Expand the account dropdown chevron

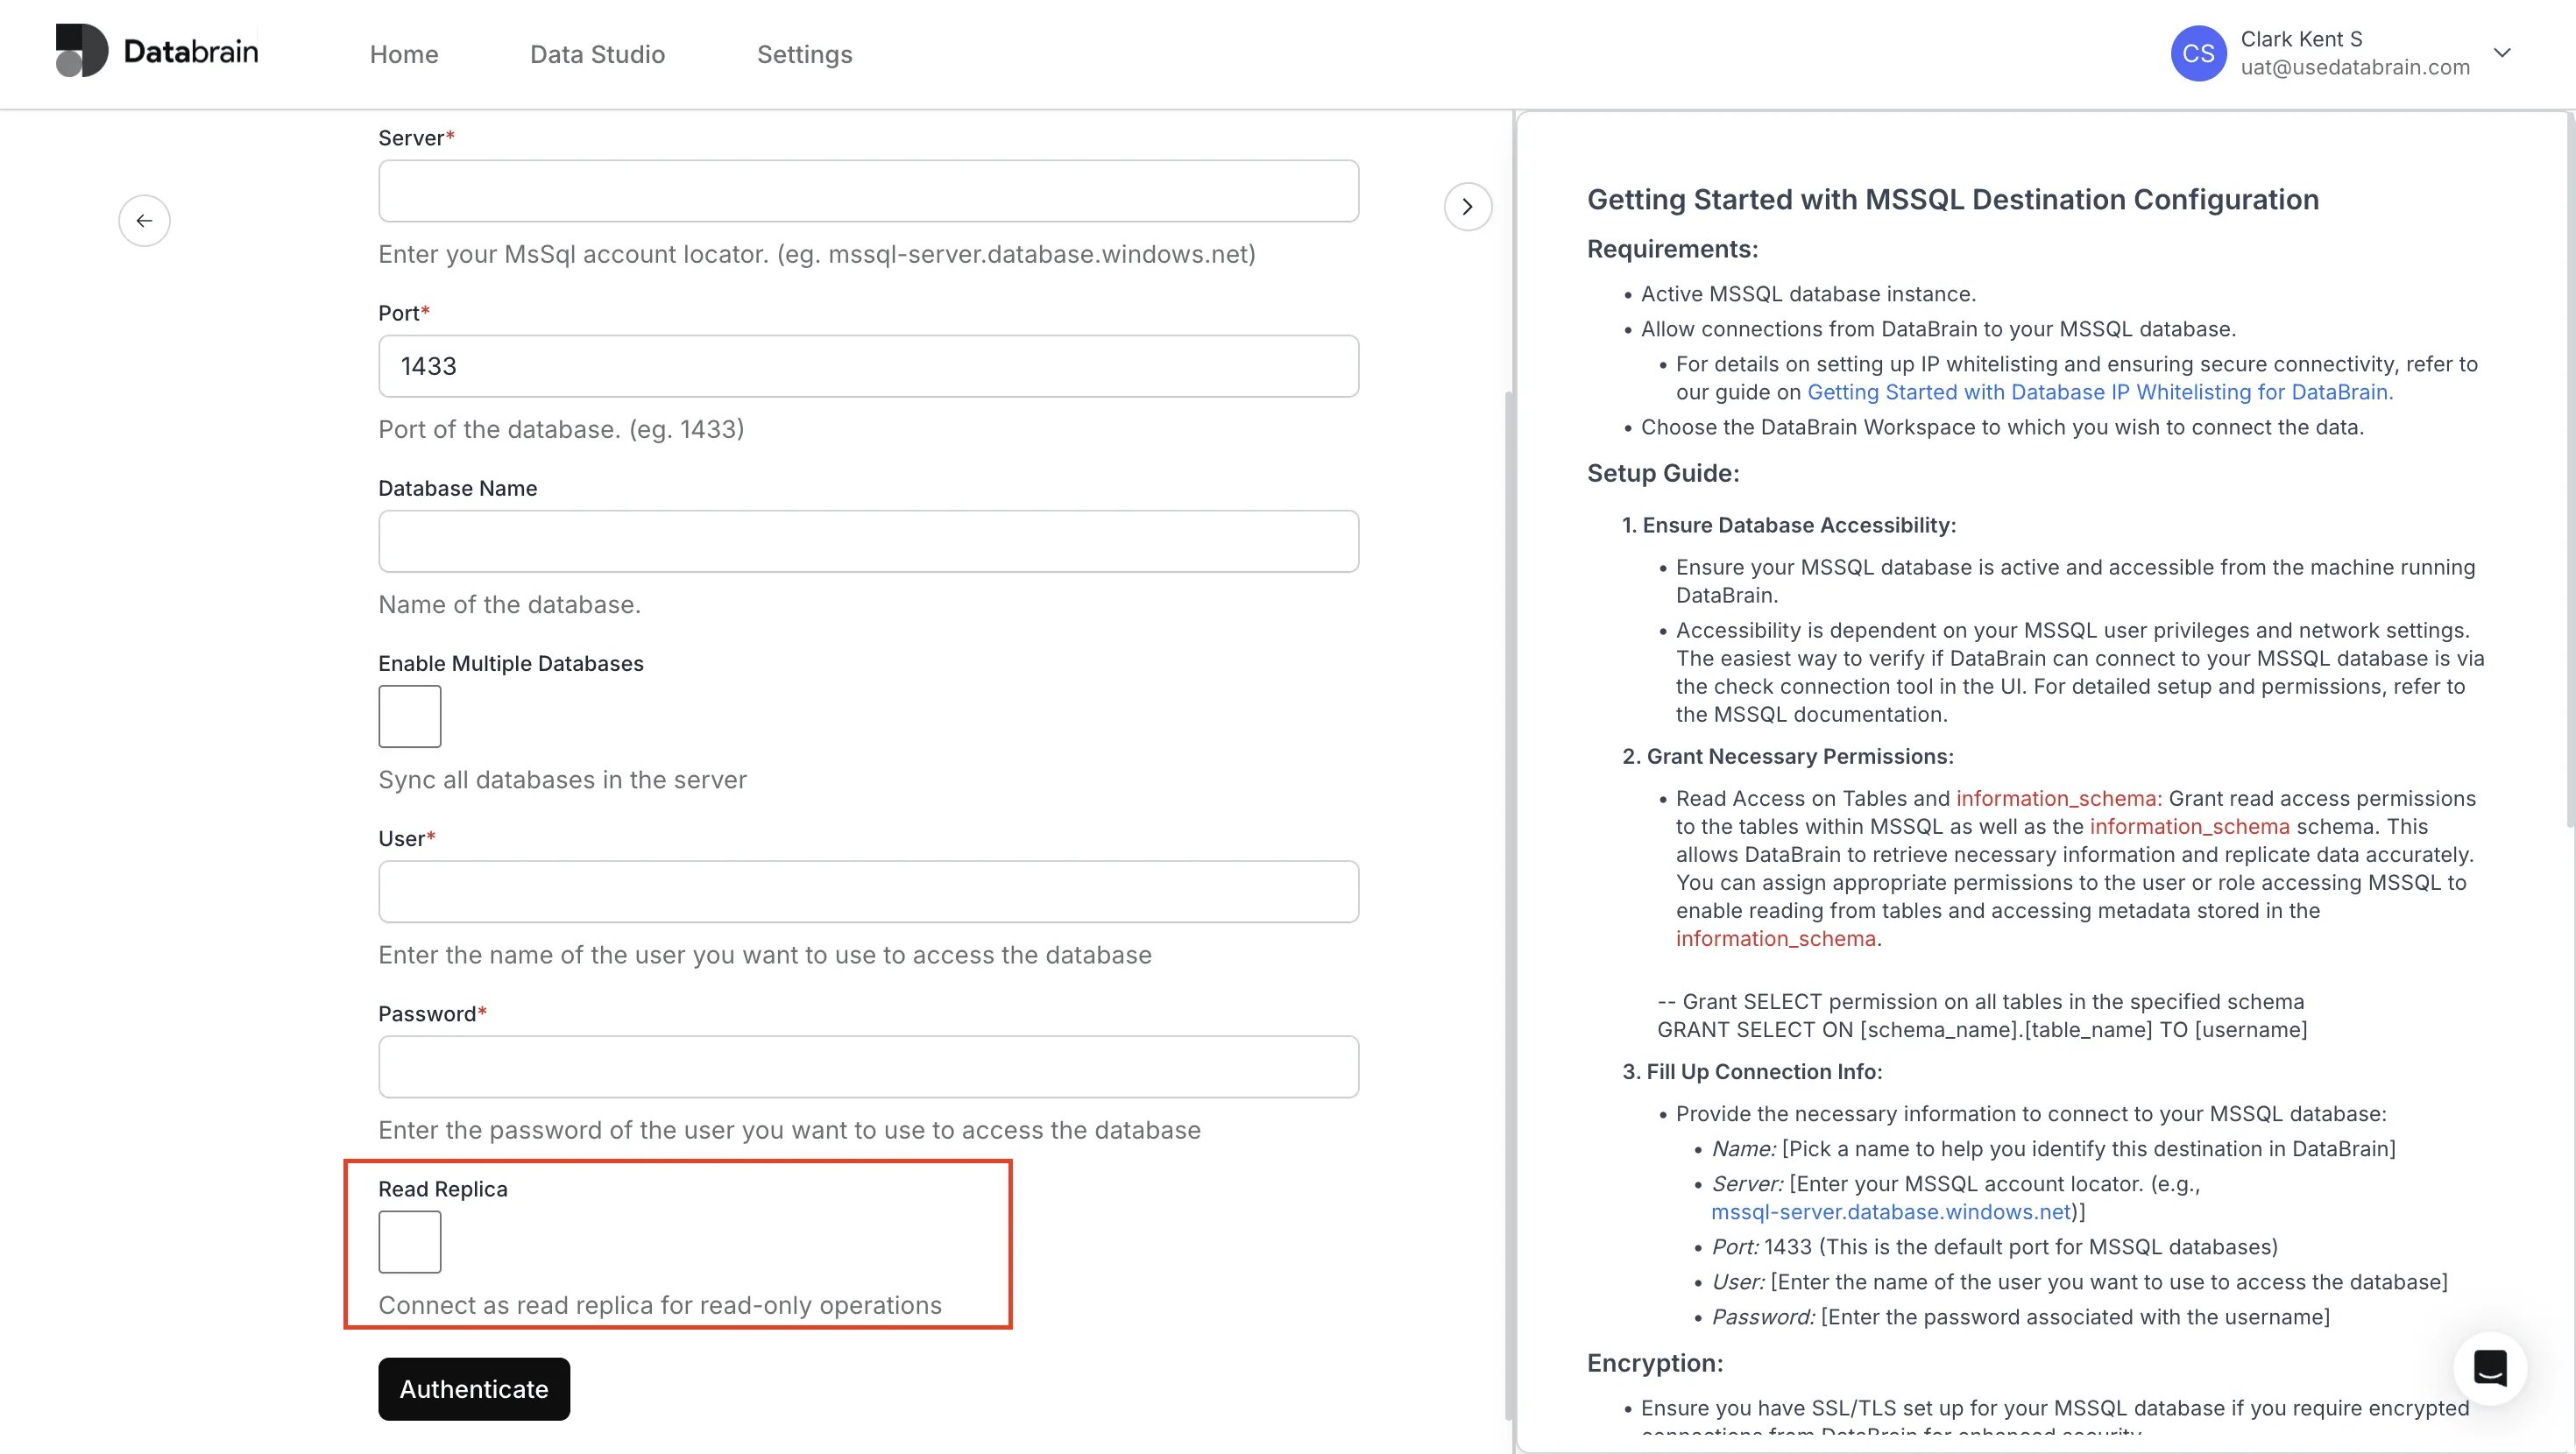coord(2501,53)
